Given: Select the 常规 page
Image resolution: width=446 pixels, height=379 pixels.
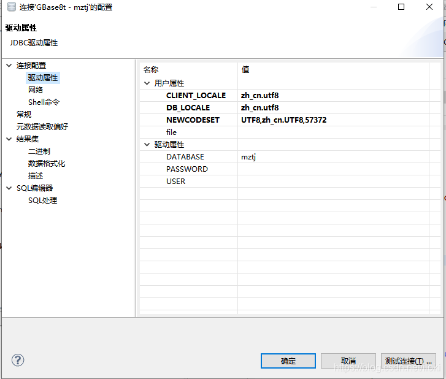Looking at the screenshot, I should (24, 114).
